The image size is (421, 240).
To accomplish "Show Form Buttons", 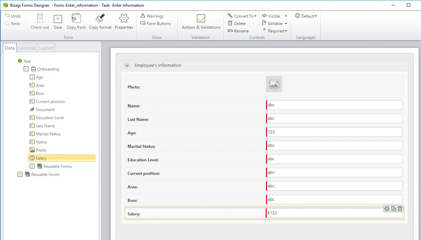I will tap(156, 23).
